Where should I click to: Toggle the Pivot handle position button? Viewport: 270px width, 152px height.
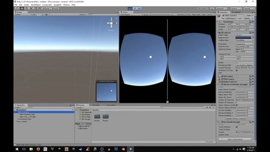tap(46, 8)
